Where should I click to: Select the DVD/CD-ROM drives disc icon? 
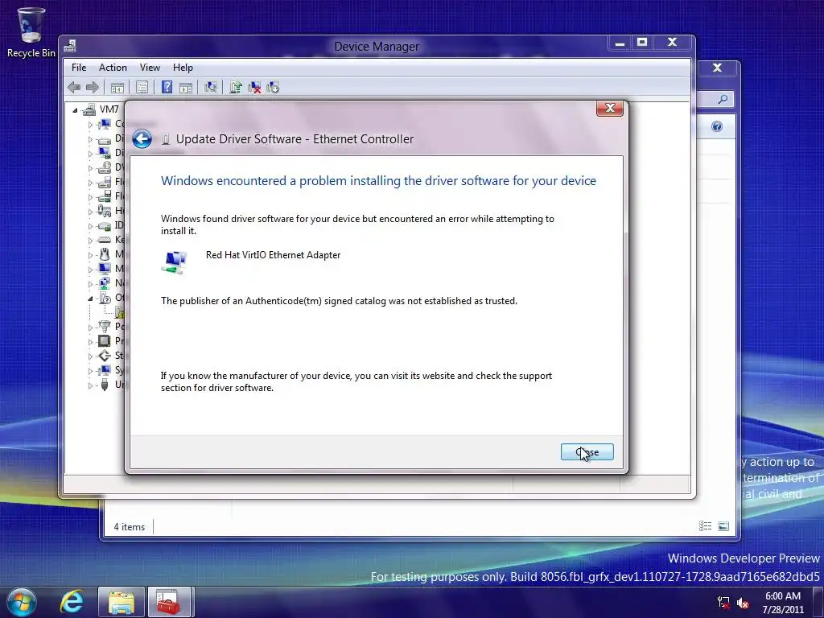click(x=105, y=167)
